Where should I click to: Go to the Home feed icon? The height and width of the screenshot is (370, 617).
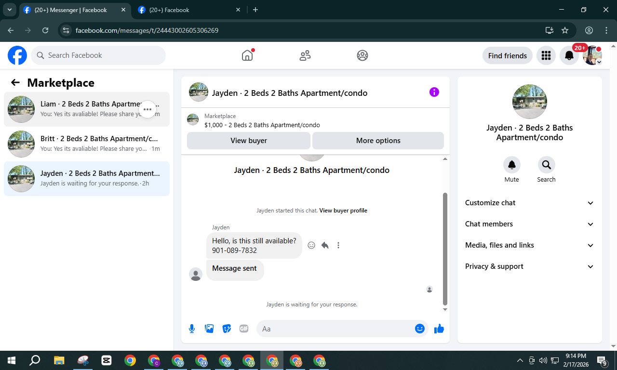coord(247,55)
